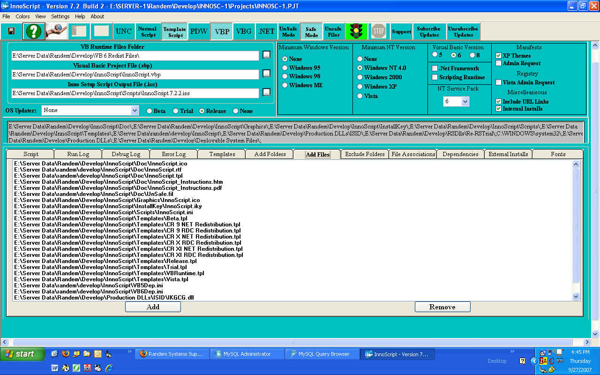Image resolution: width=600 pixels, height=375 pixels.
Task: Open help via green question mark icon
Action: (33, 31)
